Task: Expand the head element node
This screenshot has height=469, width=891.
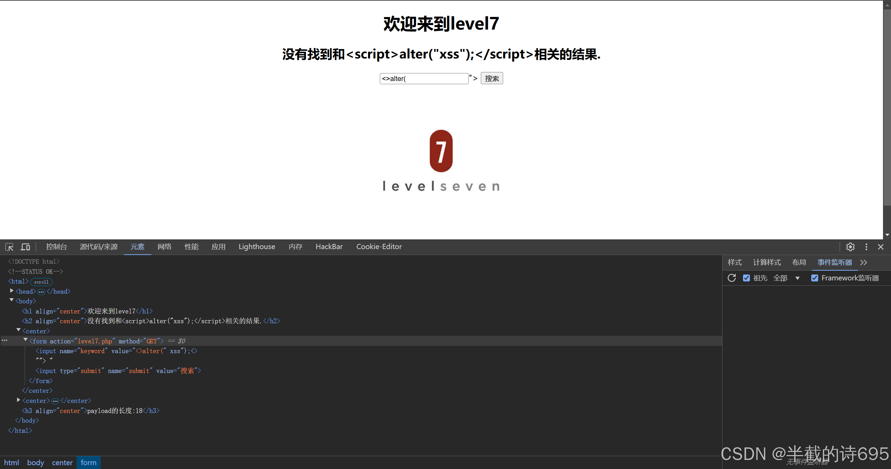Action: click(12, 291)
